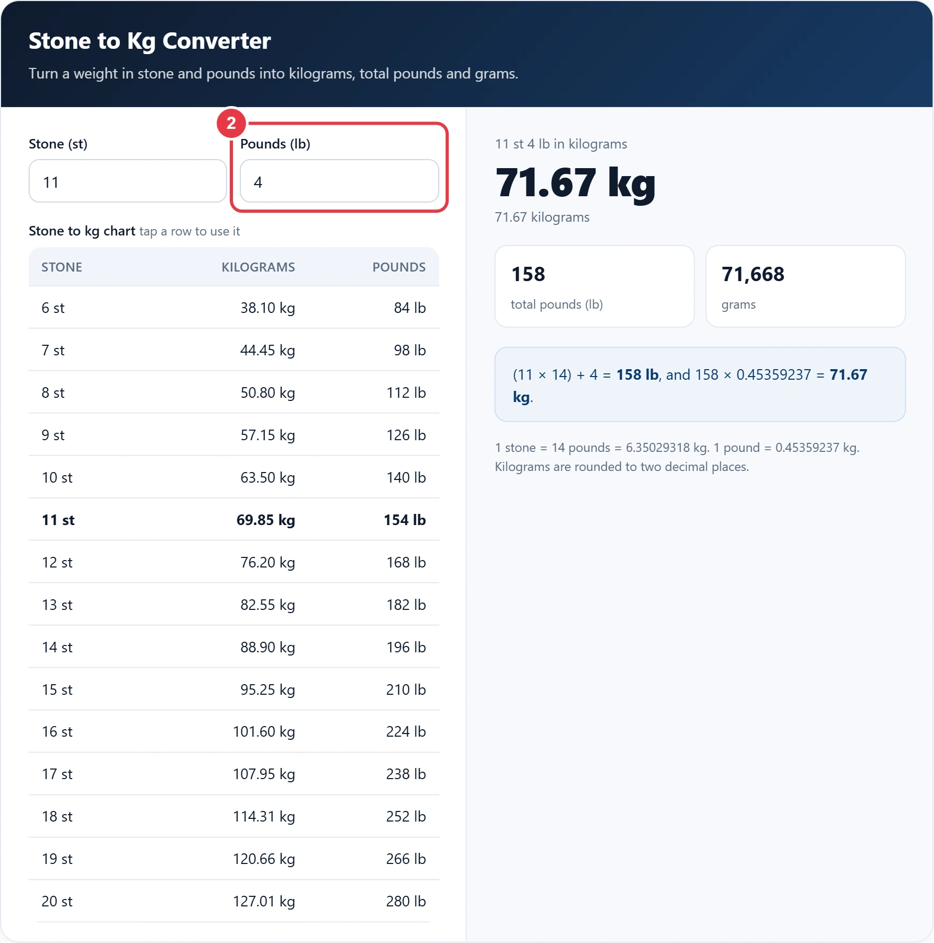Click the '71.67 kilograms' subtext

(542, 217)
